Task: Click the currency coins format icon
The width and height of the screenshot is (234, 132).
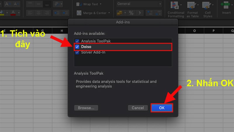Action: click(119, 13)
